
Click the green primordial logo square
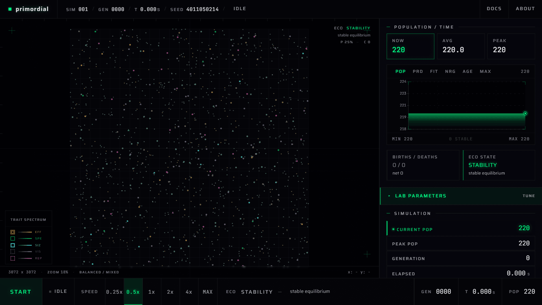[10, 9]
